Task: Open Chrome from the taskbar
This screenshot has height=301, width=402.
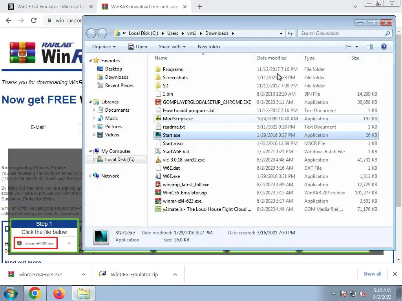Action: [35, 293]
